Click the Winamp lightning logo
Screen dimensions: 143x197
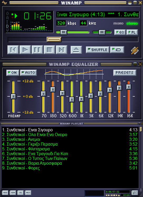tap(135, 51)
